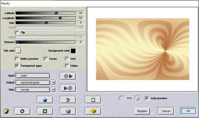Viewport: 199px width, 118px height.
Task: Open the black Background color swatch
Action: (x=73, y=51)
